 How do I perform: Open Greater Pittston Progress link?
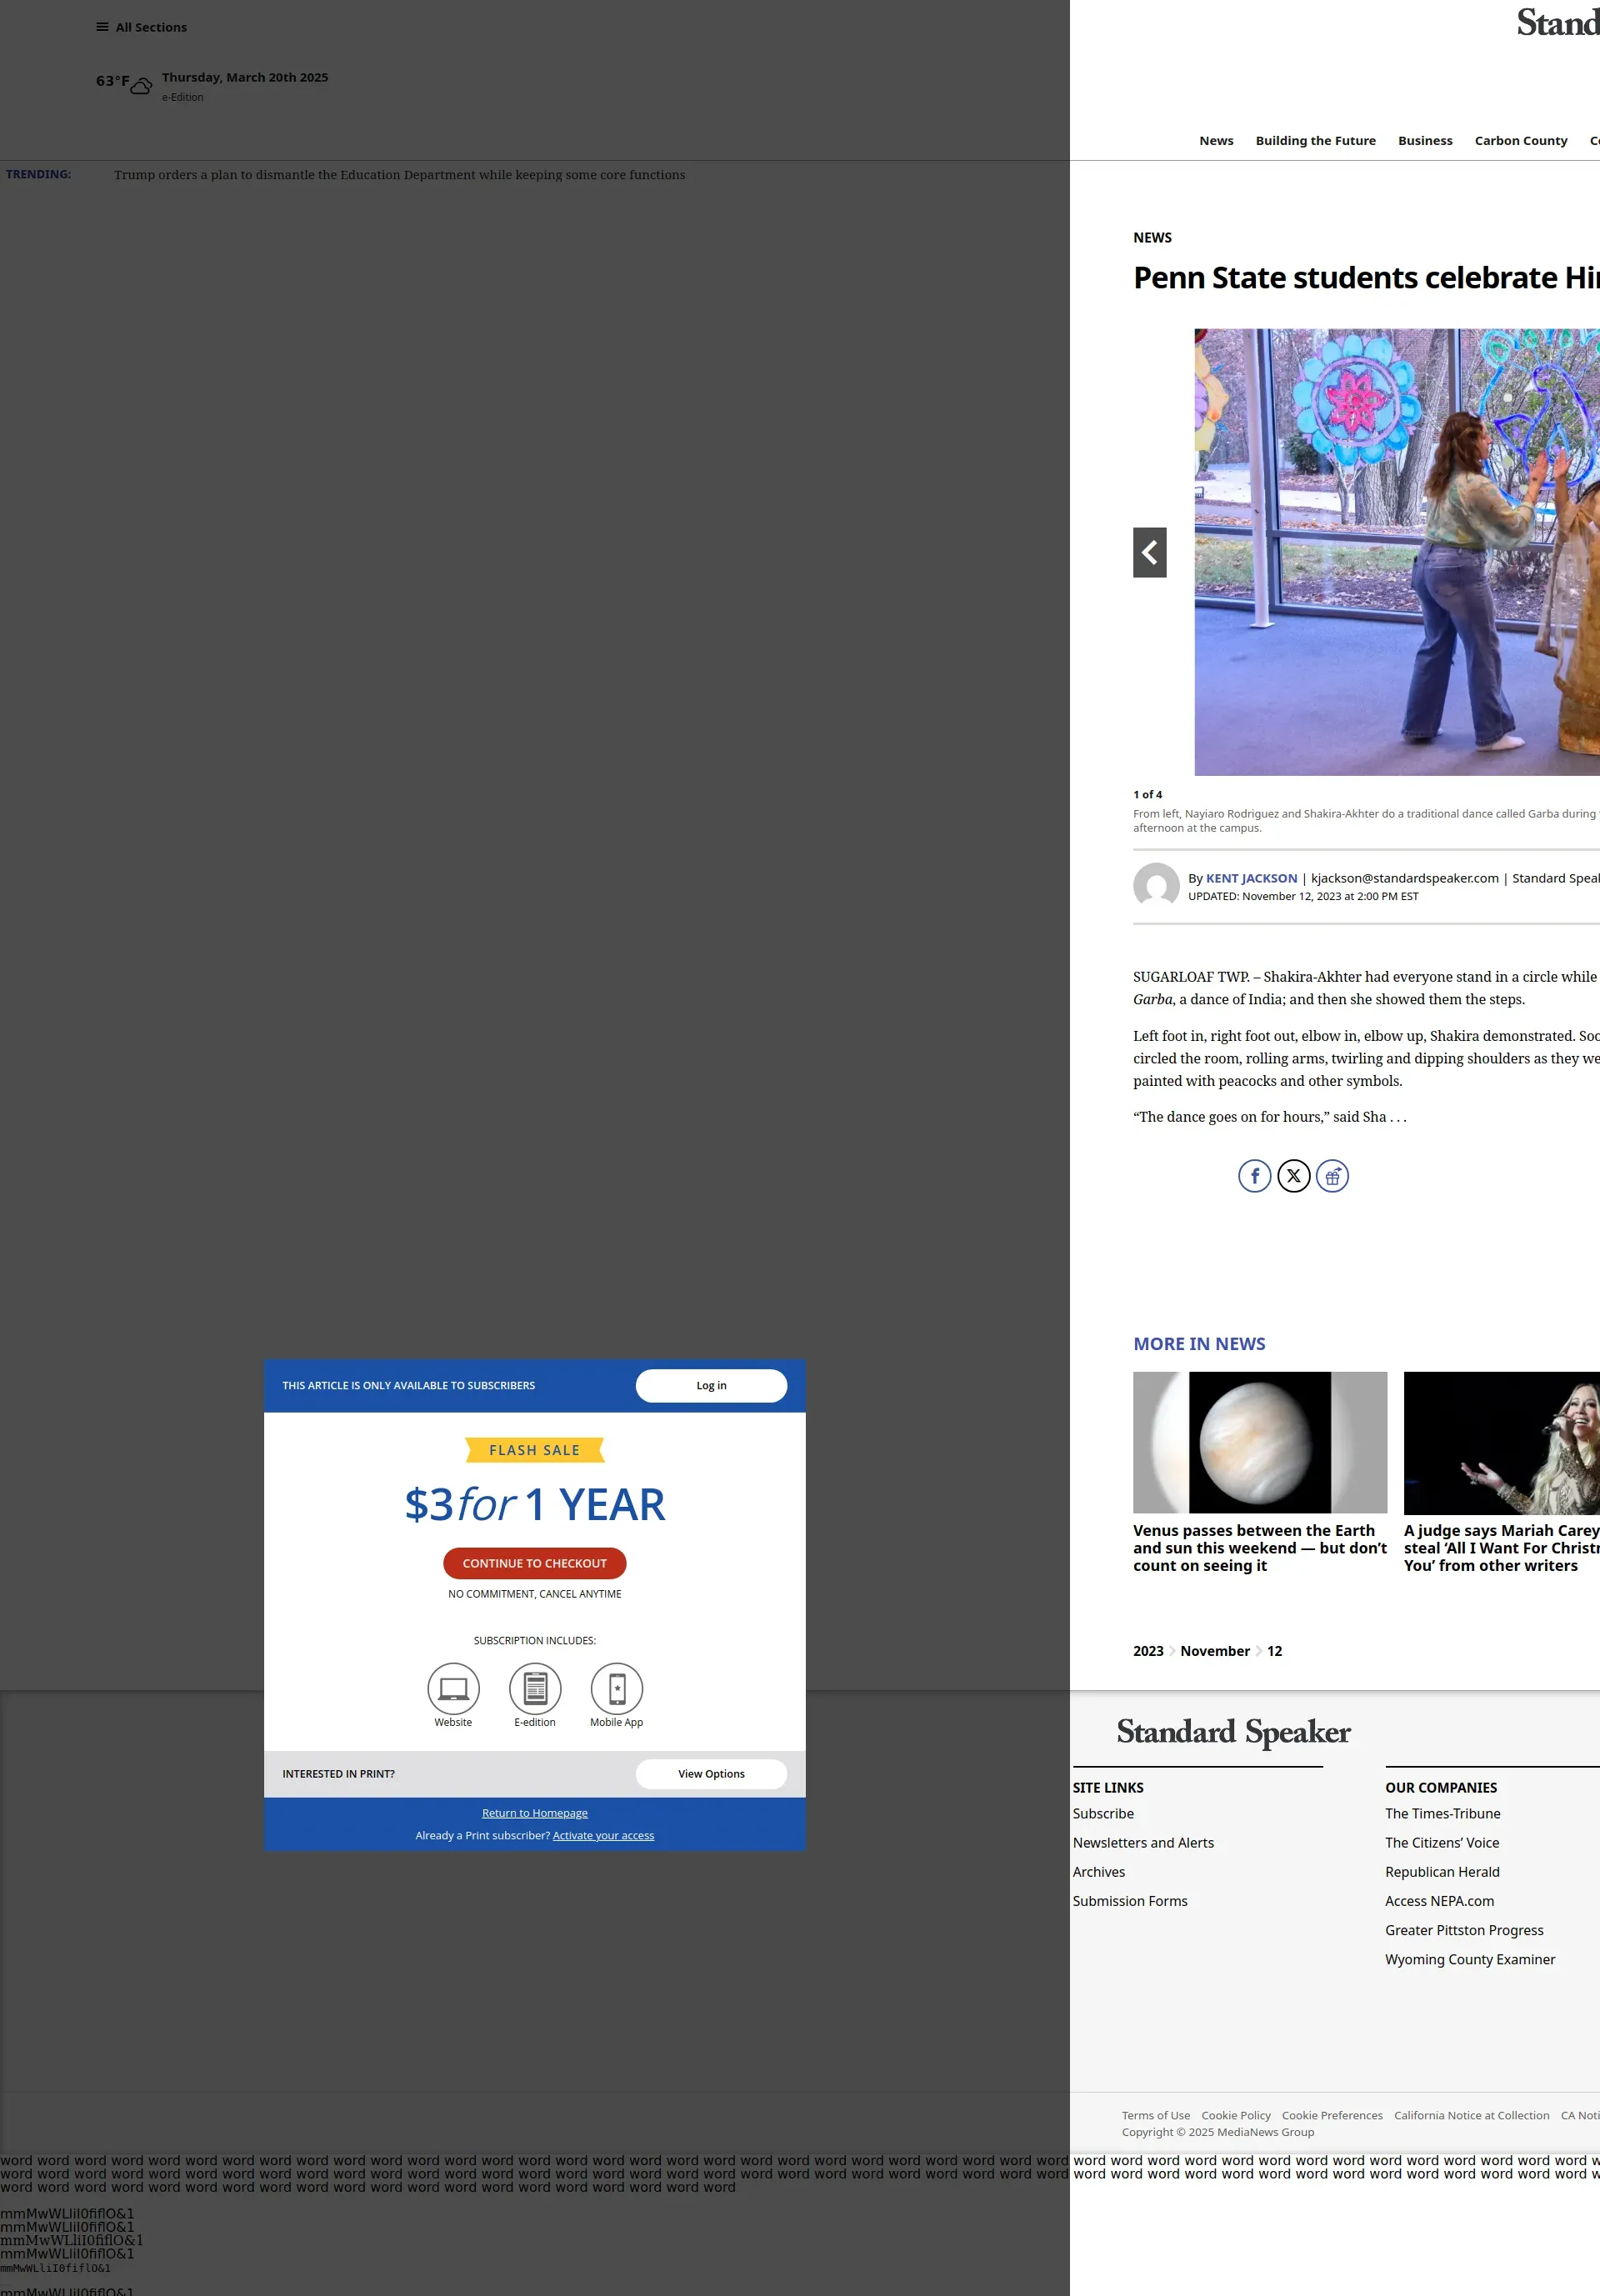(x=1464, y=1929)
